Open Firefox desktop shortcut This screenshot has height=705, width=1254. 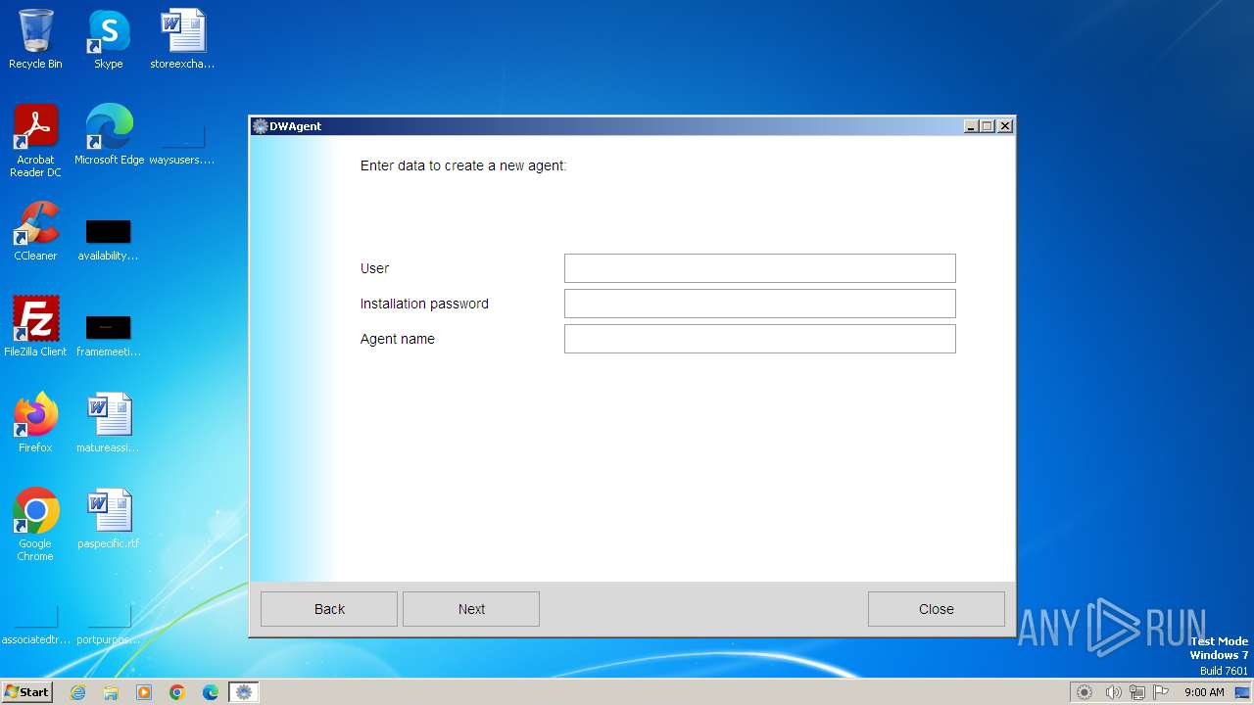coord(35,423)
